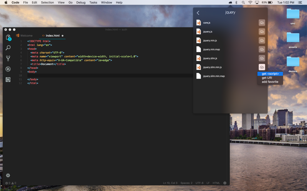
Task: Click 'Spaces: 2' indentation setting
Action: (x=187, y=183)
